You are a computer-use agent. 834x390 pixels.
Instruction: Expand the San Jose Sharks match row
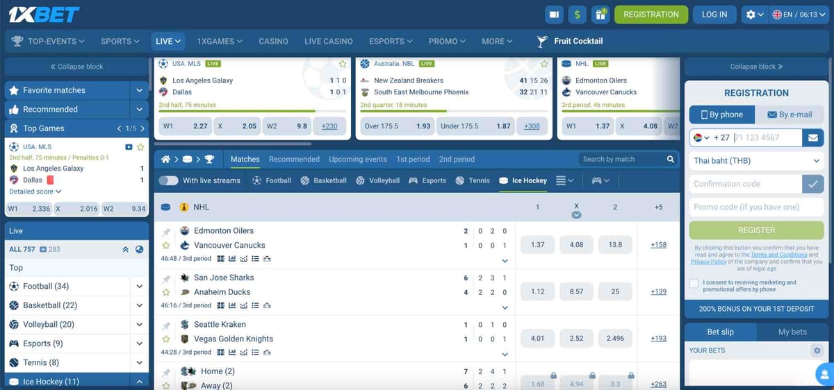tap(505, 307)
